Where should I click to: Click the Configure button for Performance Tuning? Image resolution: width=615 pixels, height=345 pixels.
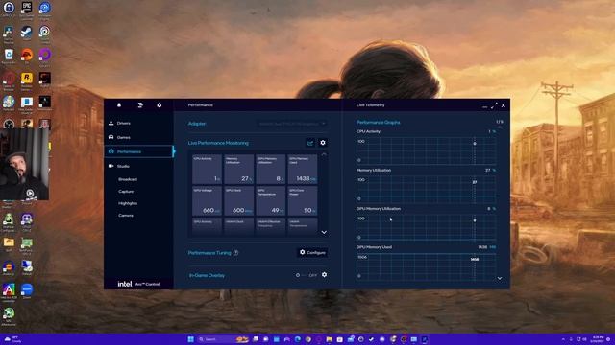tap(312, 253)
